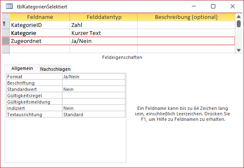Click the Format property label
244x168 pixels.
pos(34,77)
